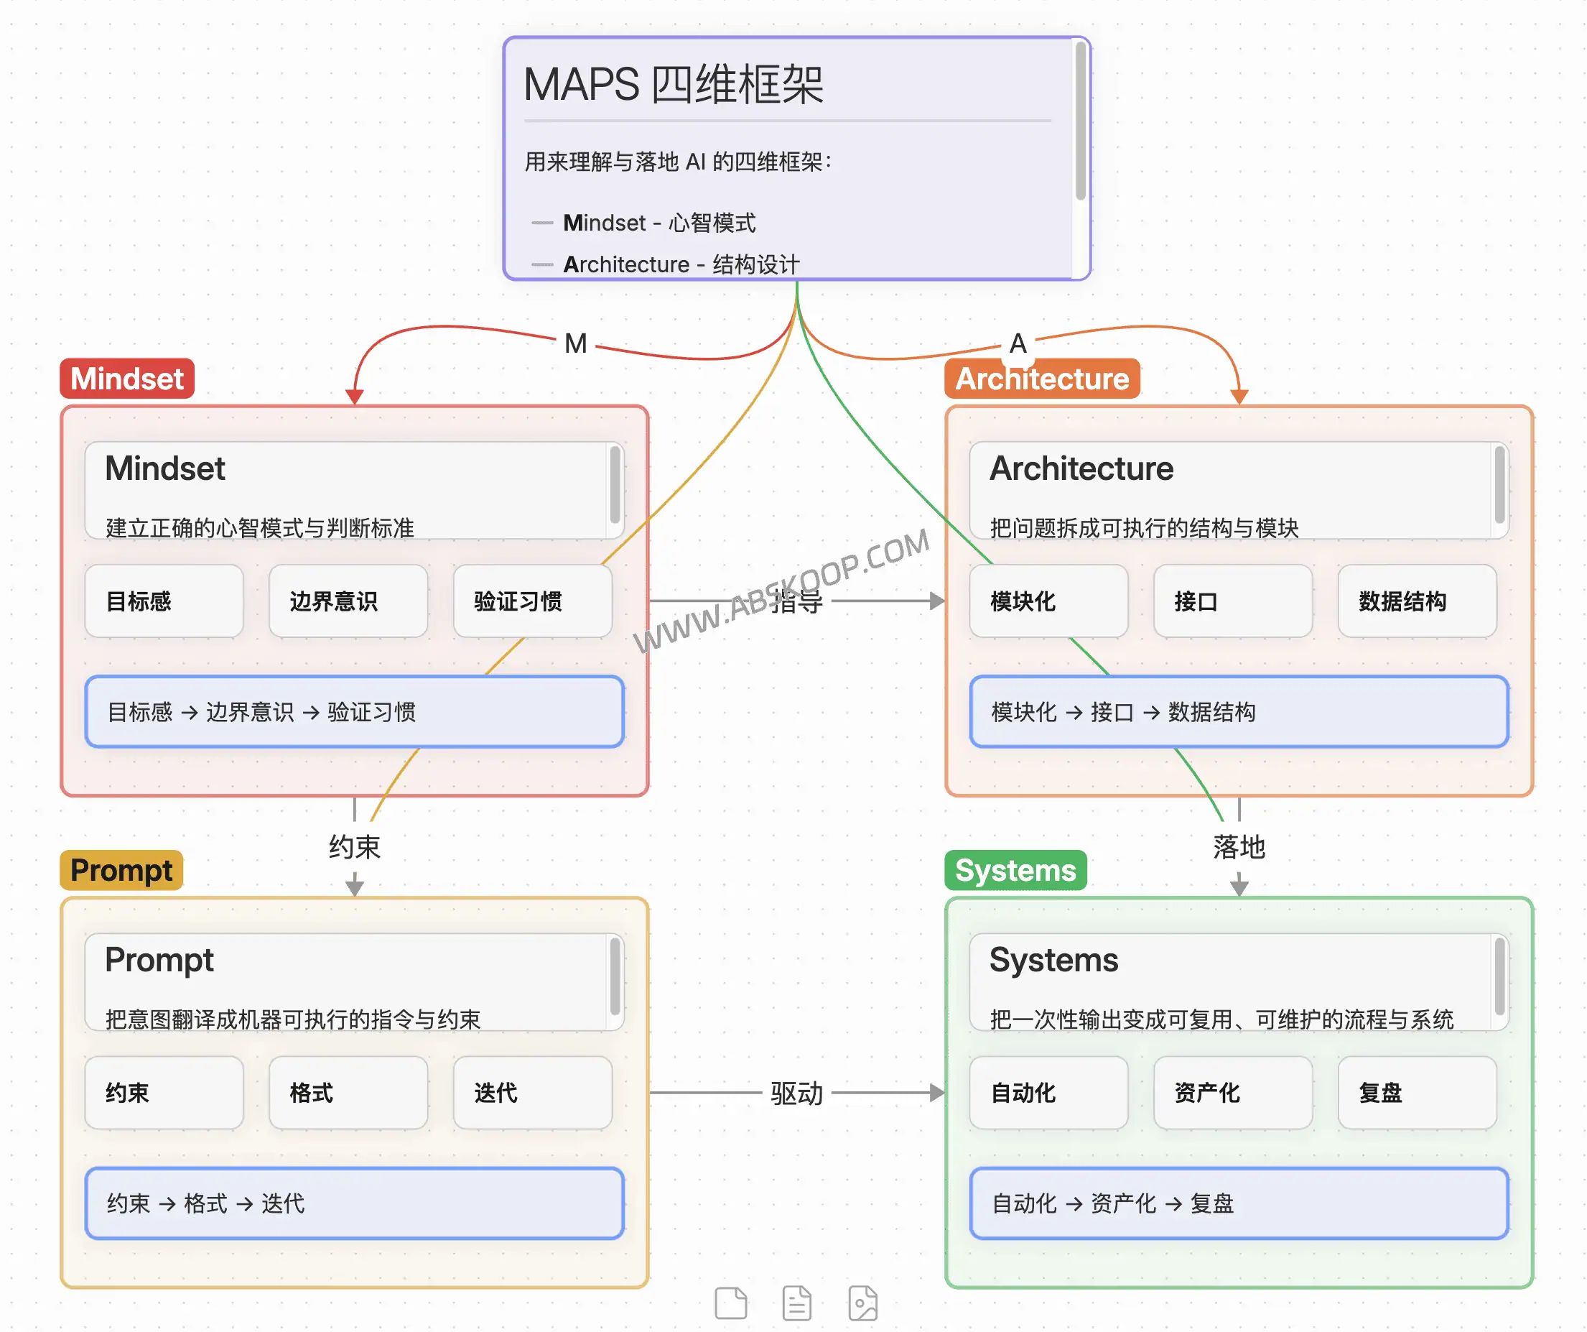Select the 边界意识 card

(x=348, y=601)
